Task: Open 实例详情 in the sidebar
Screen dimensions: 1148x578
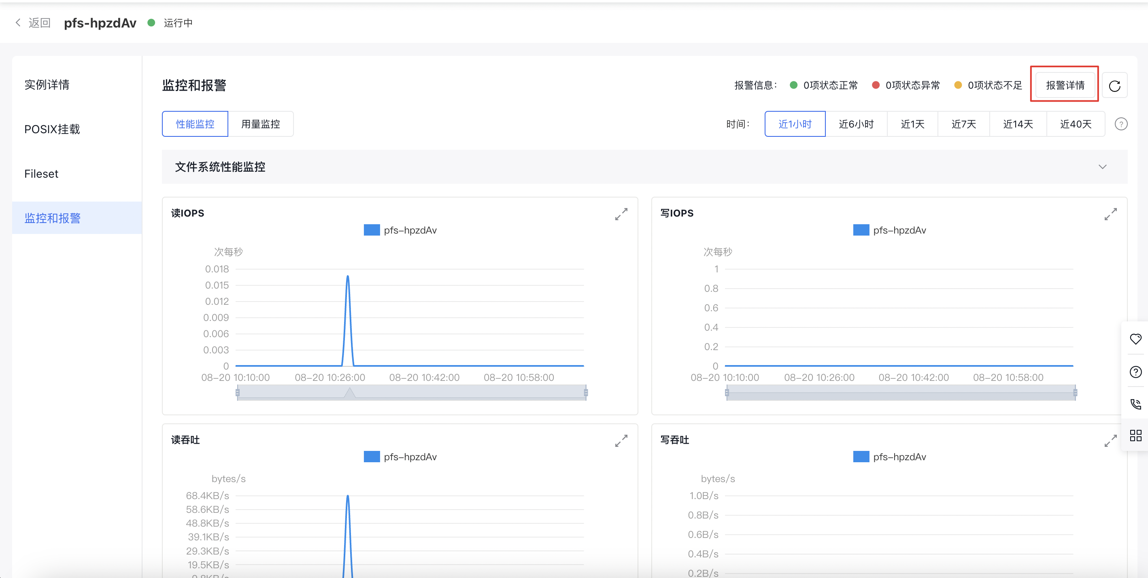Action: 77,85
